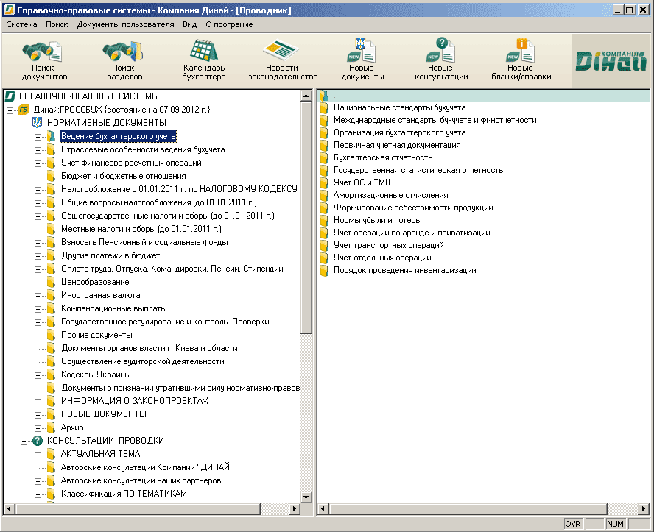Screen dimensions: 654x532
Task: Open Учет ОС и ТМЦ folder
Action: [x=362, y=182]
